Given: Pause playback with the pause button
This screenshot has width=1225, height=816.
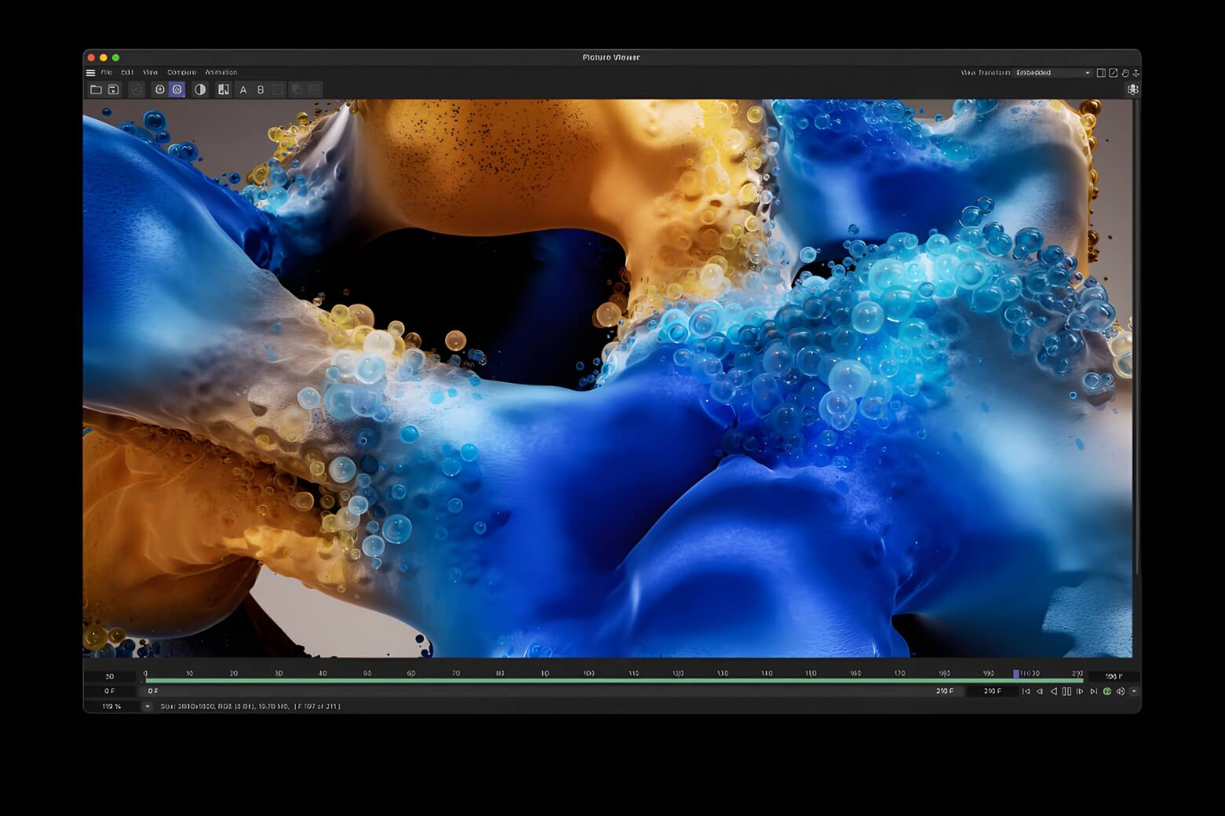Looking at the screenshot, I should (x=1066, y=691).
